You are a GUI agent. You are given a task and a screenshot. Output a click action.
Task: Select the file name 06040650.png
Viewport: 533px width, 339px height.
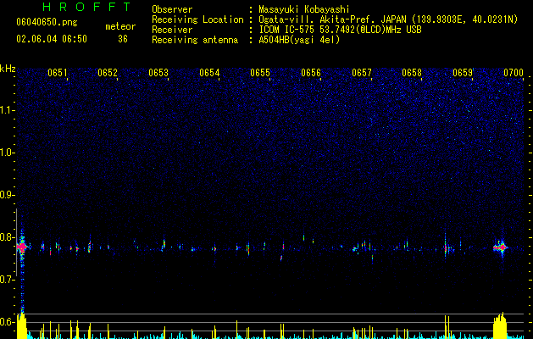(x=47, y=23)
